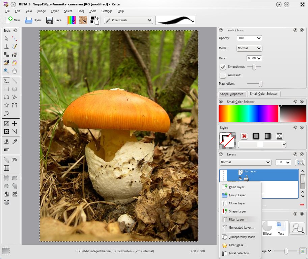
Task: Enable the Assistant checkbox
Action: coord(223,75)
